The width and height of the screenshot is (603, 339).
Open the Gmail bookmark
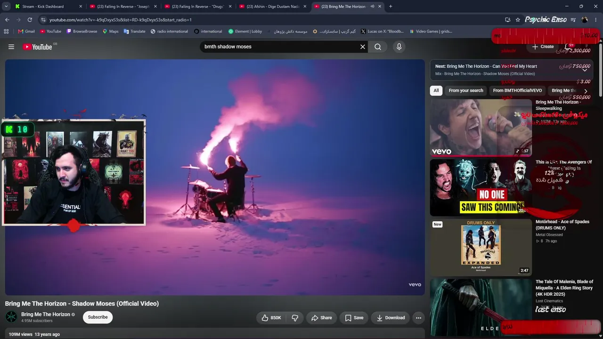26,32
